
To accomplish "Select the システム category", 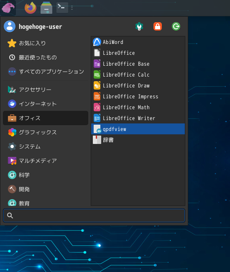I will click(46, 146).
